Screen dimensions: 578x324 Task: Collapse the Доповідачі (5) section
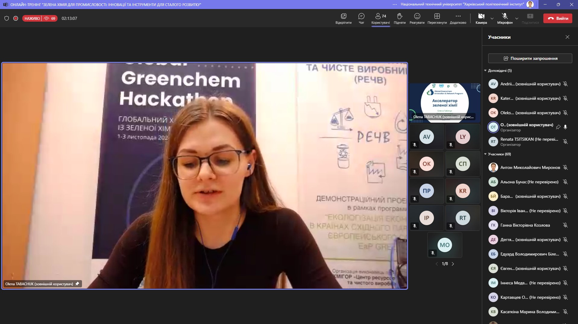[485, 71]
